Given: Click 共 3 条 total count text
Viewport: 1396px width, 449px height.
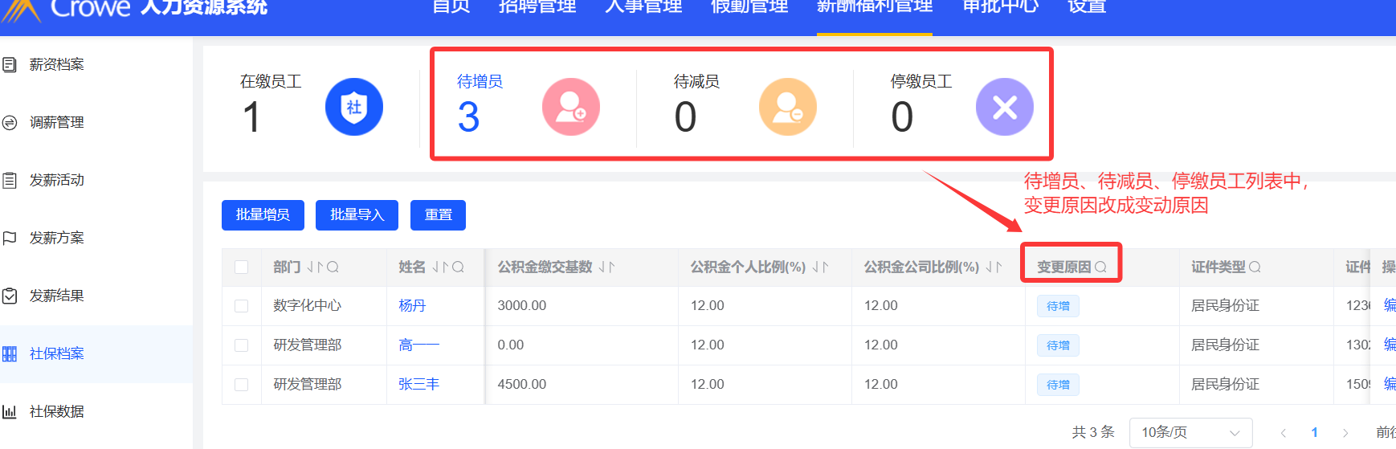Looking at the screenshot, I should click(1093, 432).
